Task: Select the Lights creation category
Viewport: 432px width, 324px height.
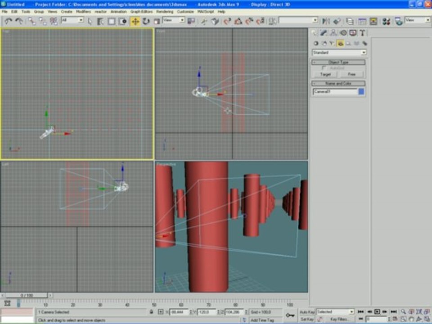Action: pyautogui.click(x=332, y=44)
